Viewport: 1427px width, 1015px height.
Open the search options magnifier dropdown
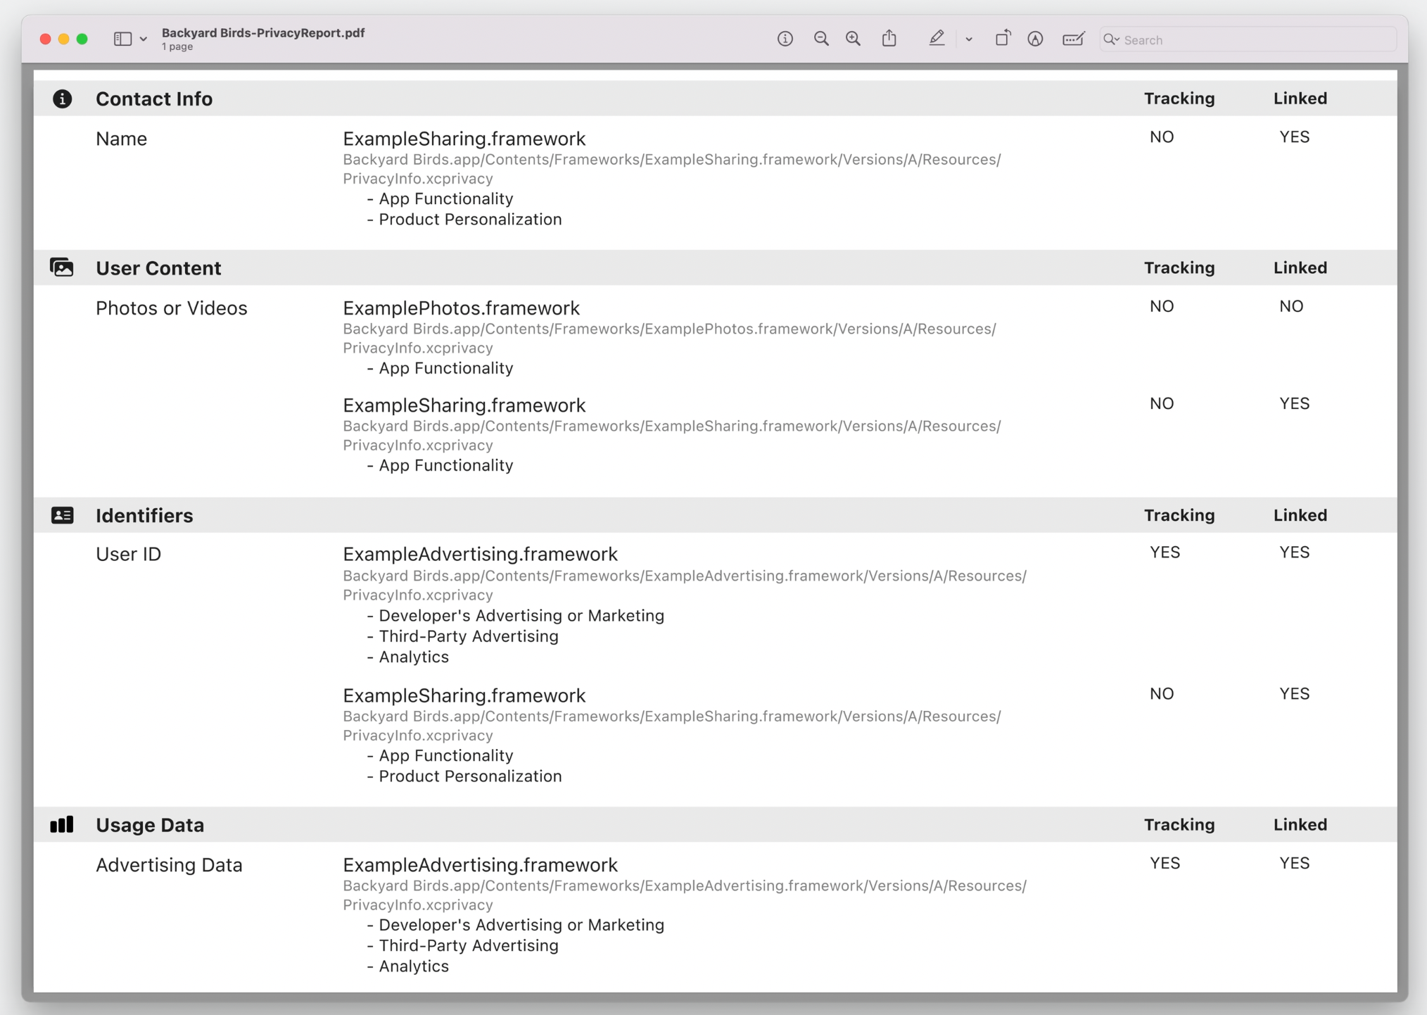pos(1112,40)
